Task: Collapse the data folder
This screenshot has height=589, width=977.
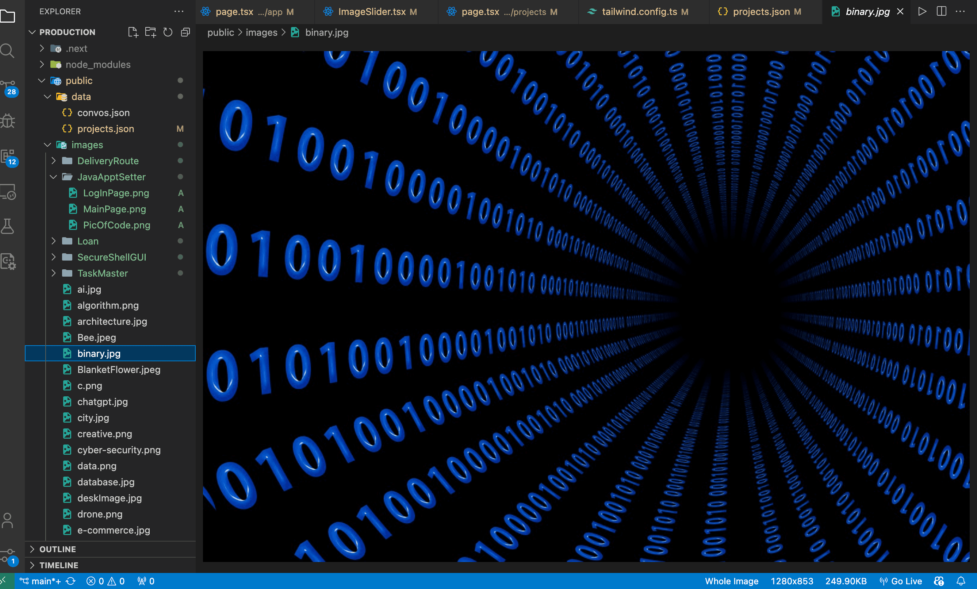Action: click(x=47, y=96)
